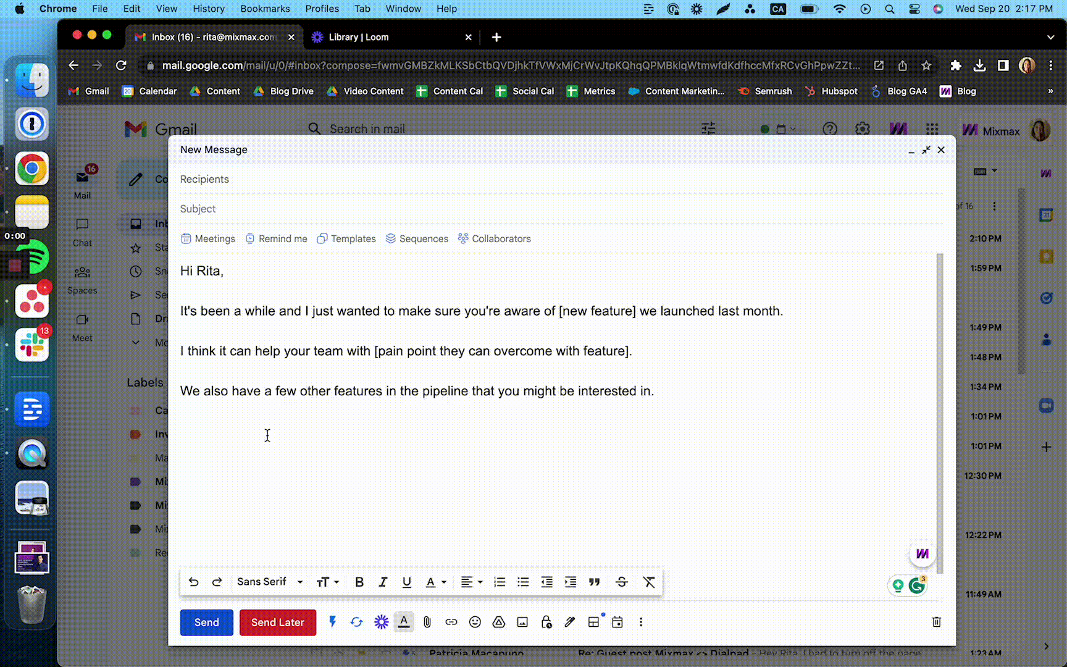Viewport: 1067px width, 667px height.
Task: Click the Grammarly icon in compose
Action: [917, 585]
